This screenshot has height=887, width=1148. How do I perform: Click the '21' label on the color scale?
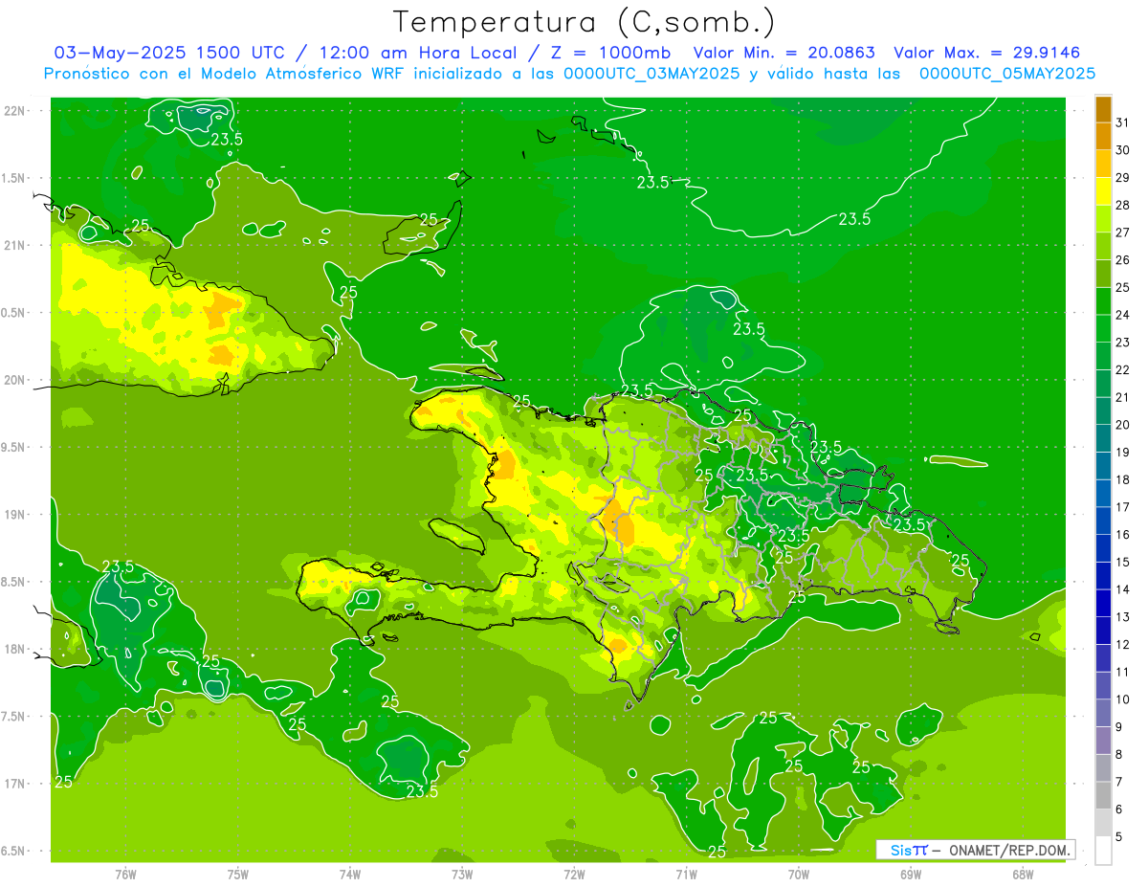click(1123, 397)
